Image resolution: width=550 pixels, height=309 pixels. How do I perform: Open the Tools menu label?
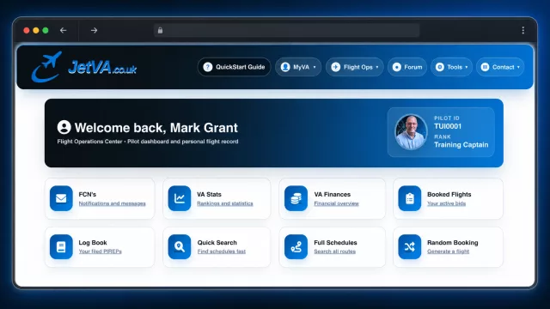[x=455, y=67]
